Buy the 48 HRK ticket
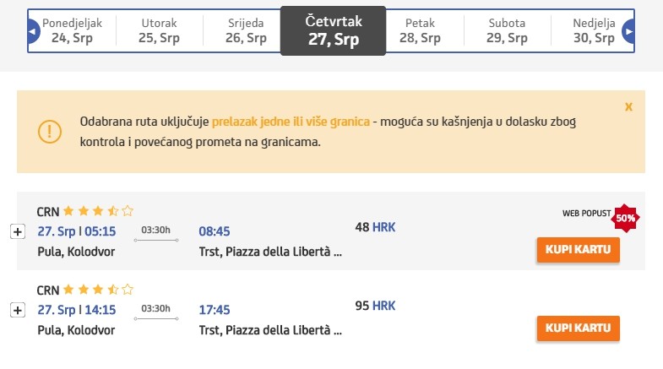 pyautogui.click(x=579, y=251)
